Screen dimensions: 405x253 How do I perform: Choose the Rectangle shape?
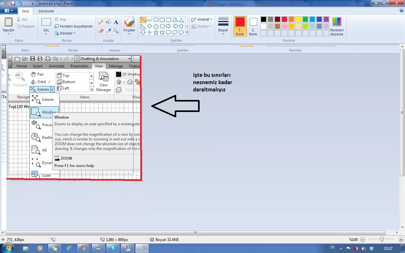click(162, 20)
